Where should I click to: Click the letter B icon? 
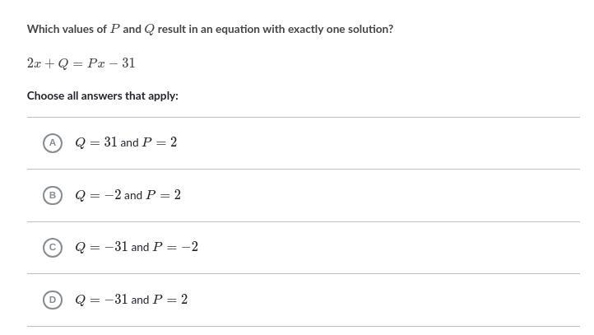click(x=53, y=195)
